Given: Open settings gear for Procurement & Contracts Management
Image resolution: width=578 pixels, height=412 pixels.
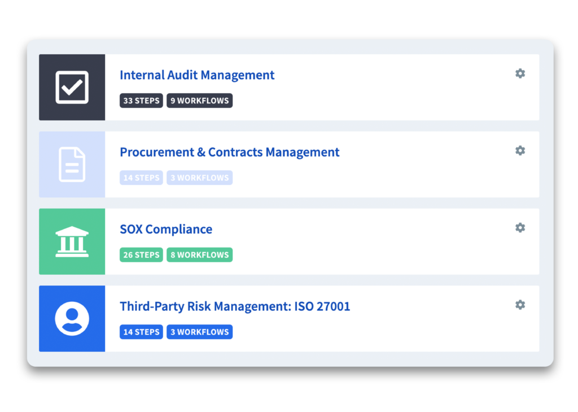Looking at the screenshot, I should point(520,151).
